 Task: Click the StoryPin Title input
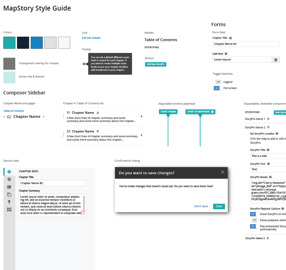(x=268, y=156)
